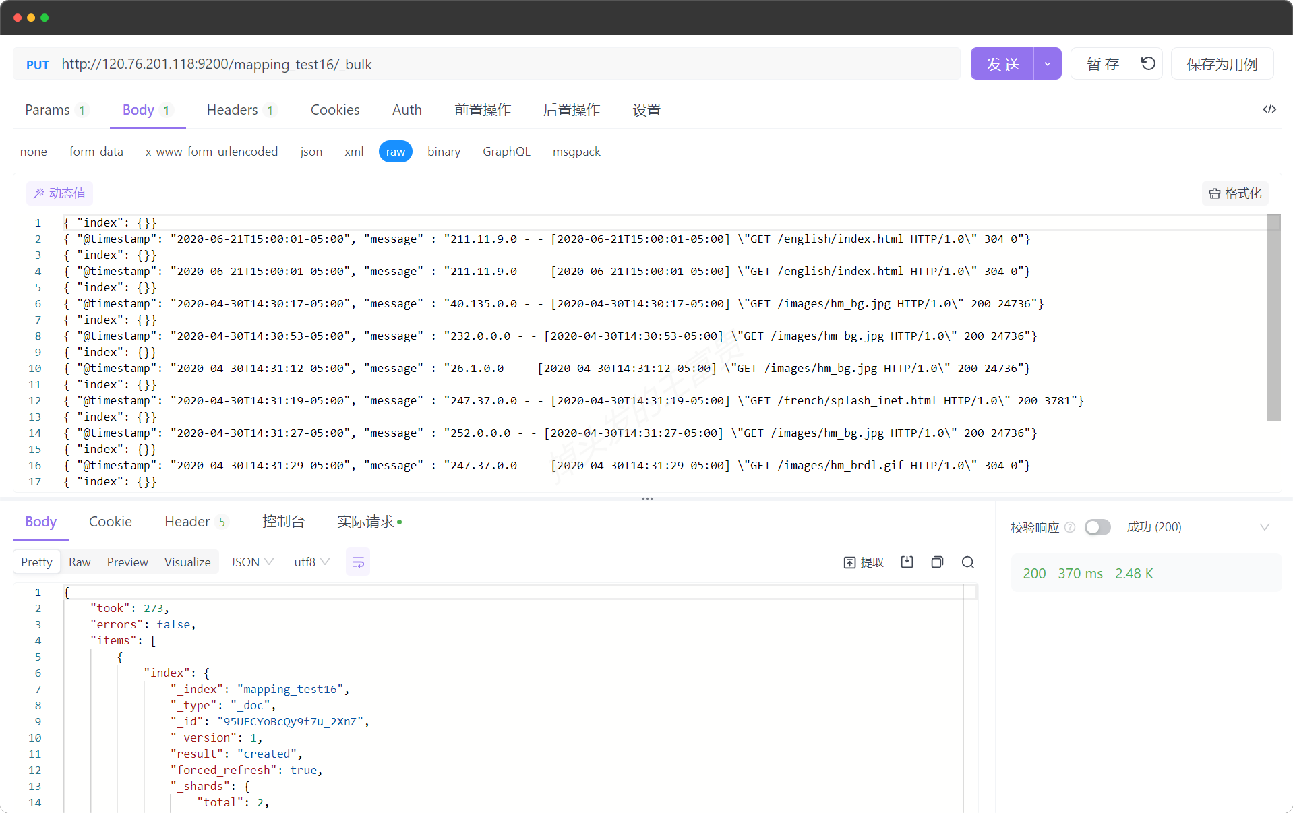
Task: Click the 2.48 K response size
Action: coord(1134,574)
